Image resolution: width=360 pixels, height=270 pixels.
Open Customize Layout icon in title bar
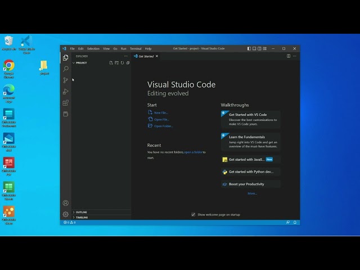(265, 48)
